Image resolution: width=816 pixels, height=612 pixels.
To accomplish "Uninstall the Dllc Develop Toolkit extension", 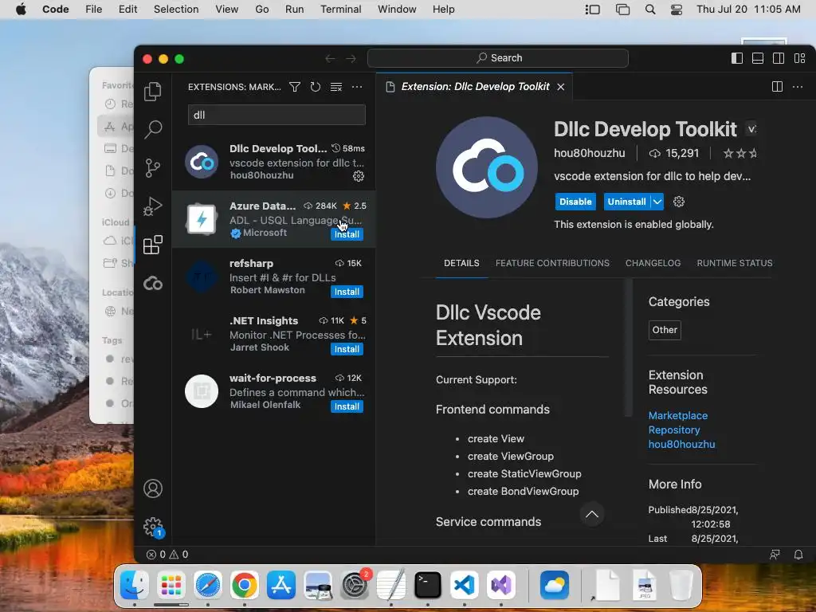I will [x=626, y=202].
